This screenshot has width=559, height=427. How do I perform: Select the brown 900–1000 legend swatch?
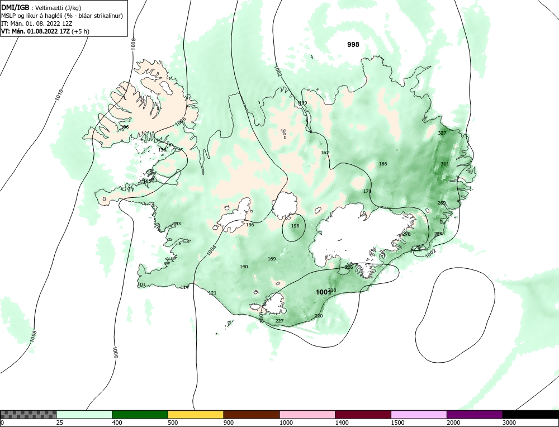(x=252, y=414)
